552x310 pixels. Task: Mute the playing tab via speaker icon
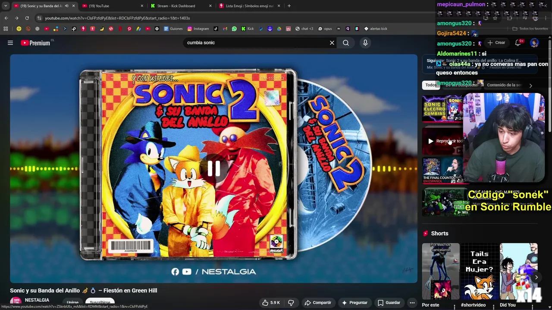pos(66,6)
